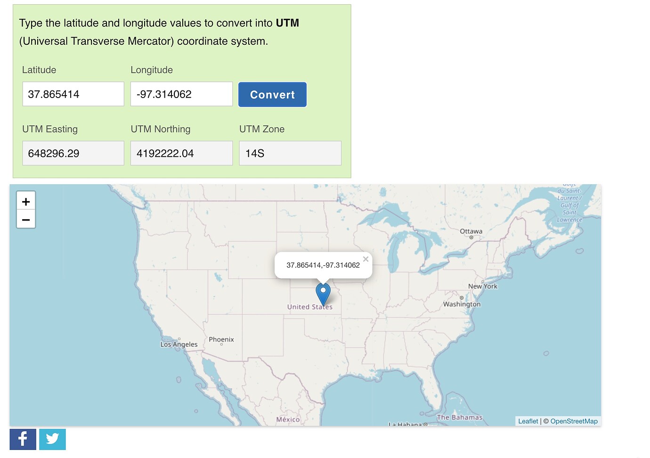
Task: Zoom in on the map
Action: click(26, 201)
